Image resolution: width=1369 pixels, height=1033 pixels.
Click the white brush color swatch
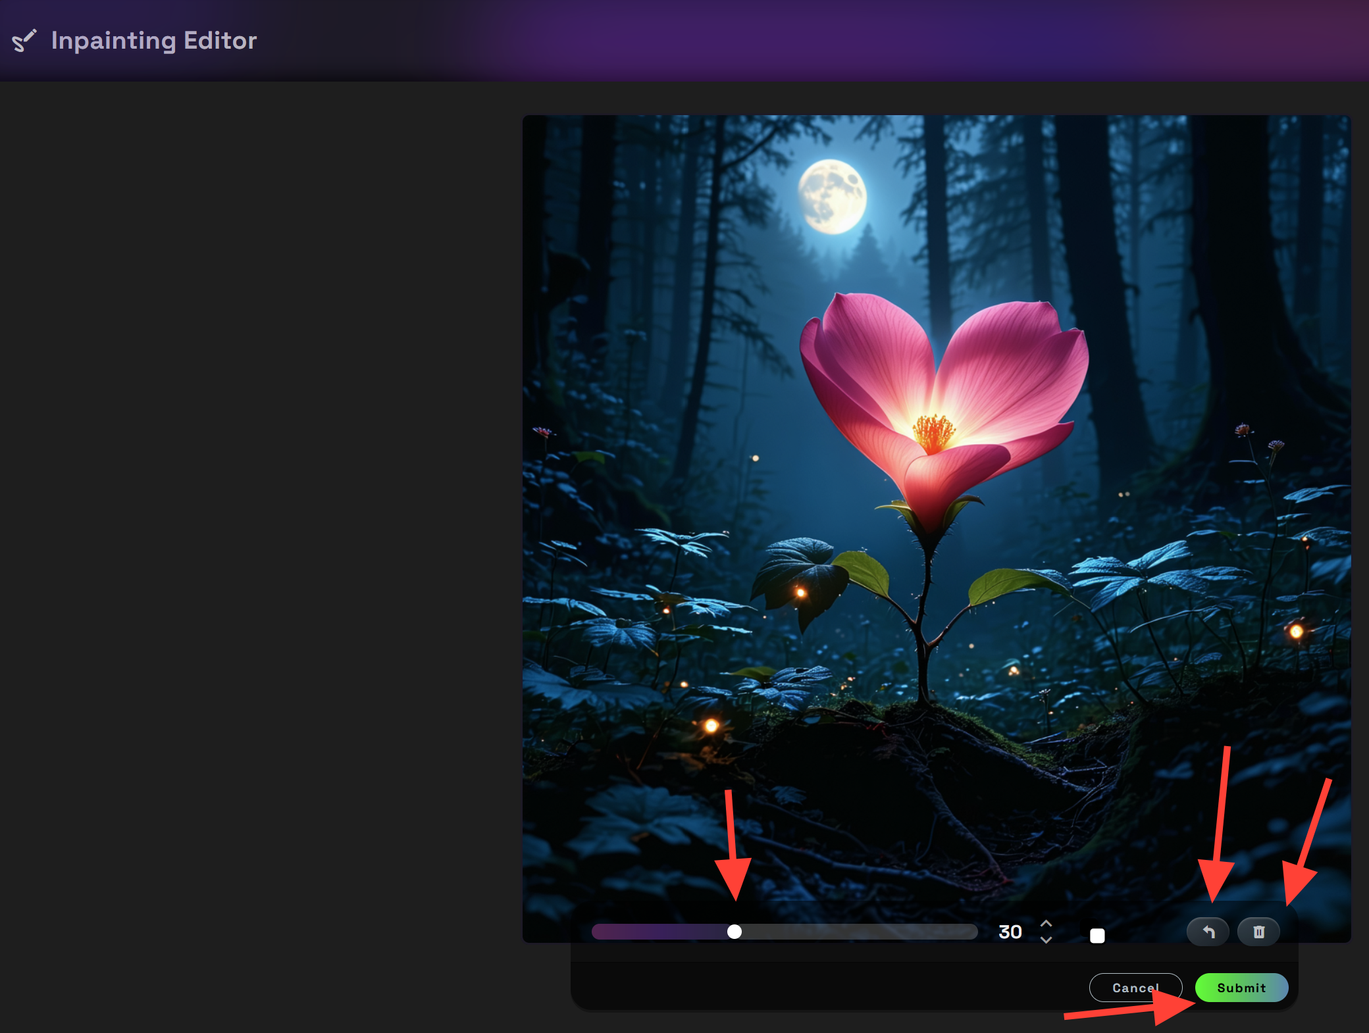point(1097,936)
